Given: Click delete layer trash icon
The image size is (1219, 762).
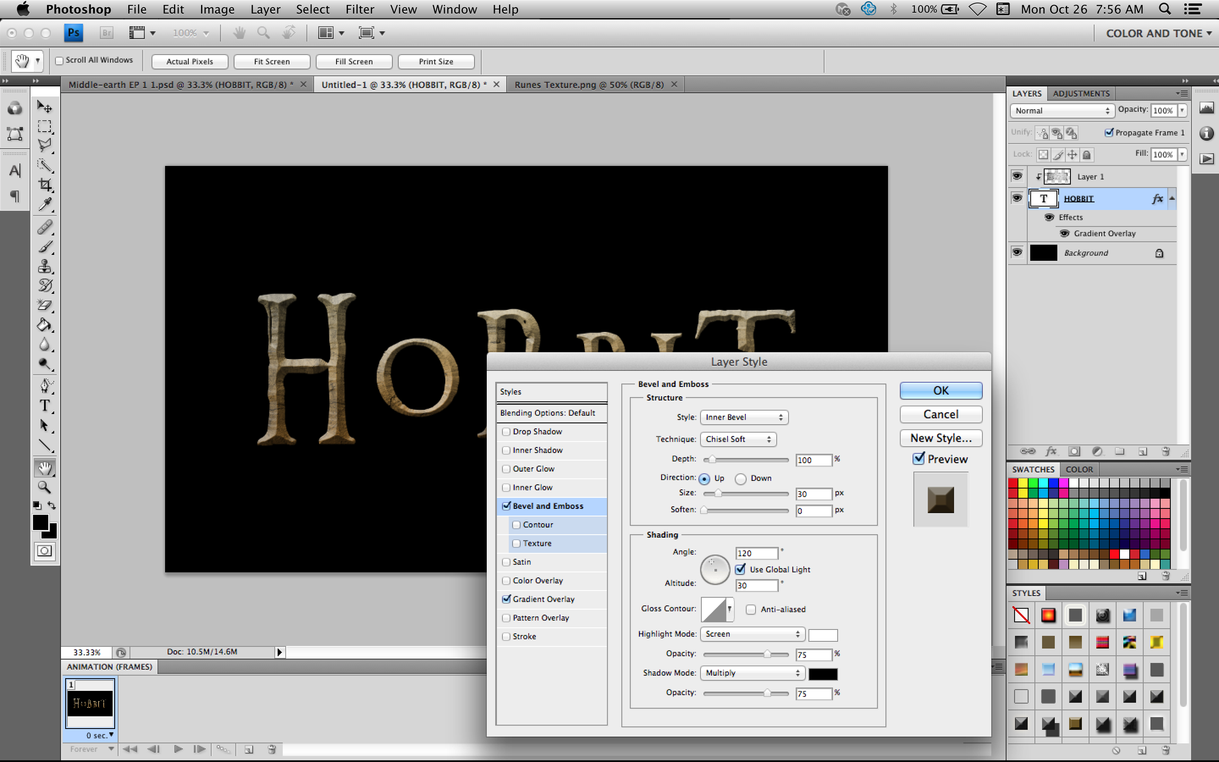Looking at the screenshot, I should point(1165,451).
